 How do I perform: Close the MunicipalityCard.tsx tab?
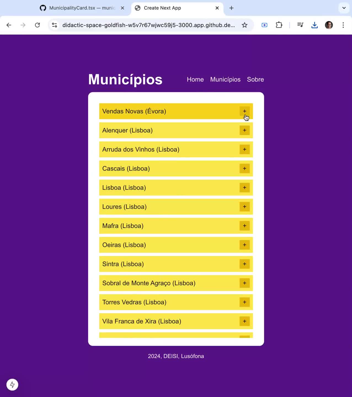pos(122,8)
